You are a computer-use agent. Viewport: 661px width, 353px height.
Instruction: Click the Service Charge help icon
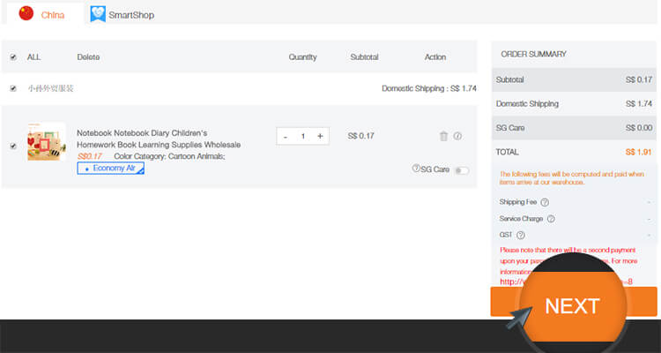[551, 219]
